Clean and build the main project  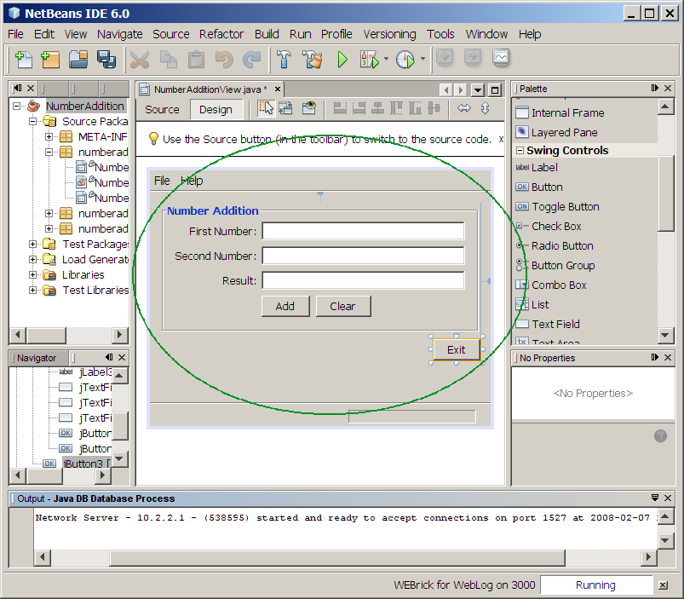313,60
